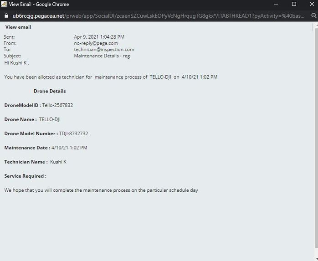Click recipient technician@inspection.com
Screen dimensions: 318x261
104,50
